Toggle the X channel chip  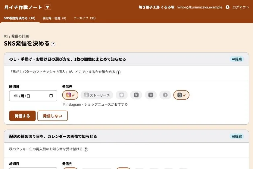136,95
